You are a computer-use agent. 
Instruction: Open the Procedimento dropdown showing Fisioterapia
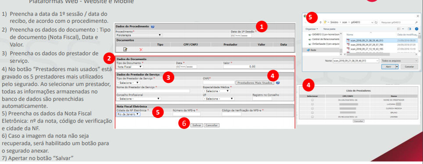coord(139,35)
